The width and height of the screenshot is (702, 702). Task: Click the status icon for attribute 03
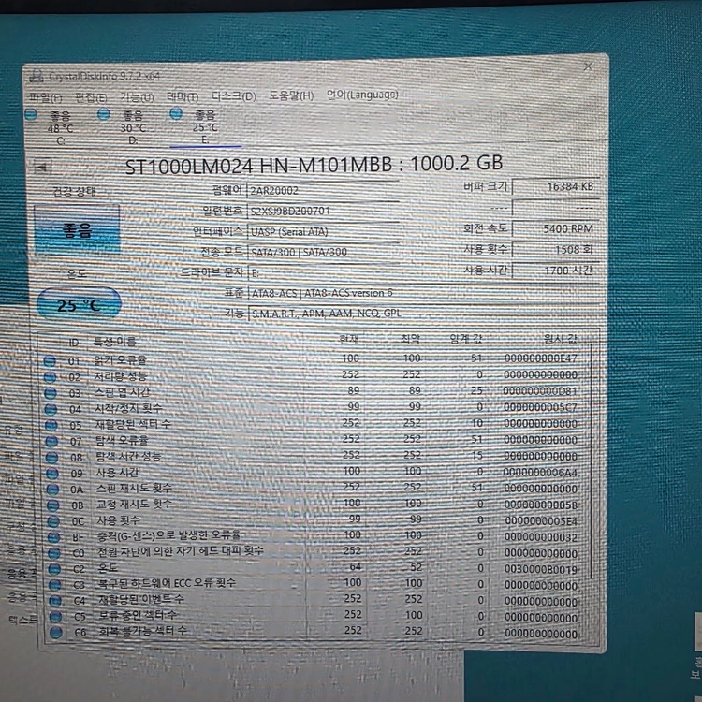[x=51, y=393]
